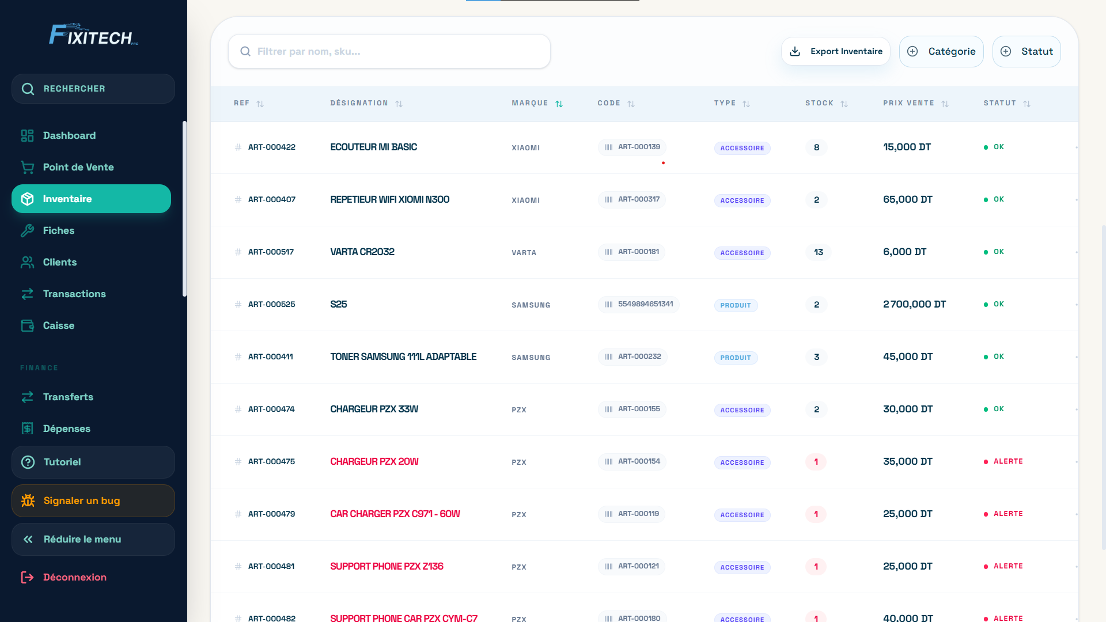The image size is (1106, 622).
Task: Click the barcode icon for 5549894651341
Action: pyautogui.click(x=608, y=304)
